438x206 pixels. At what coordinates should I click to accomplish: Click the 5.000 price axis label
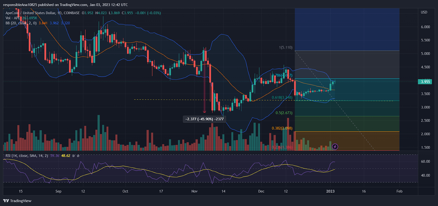(x=425, y=54)
